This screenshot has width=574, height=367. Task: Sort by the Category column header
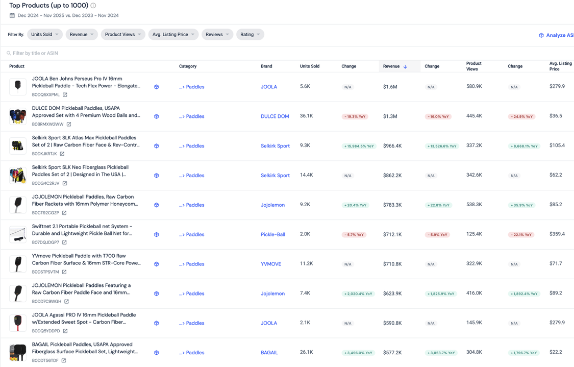tap(188, 66)
